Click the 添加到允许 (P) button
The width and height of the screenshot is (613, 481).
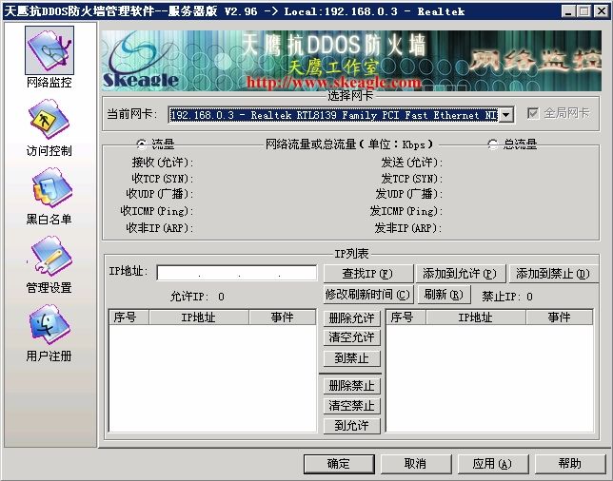460,274
